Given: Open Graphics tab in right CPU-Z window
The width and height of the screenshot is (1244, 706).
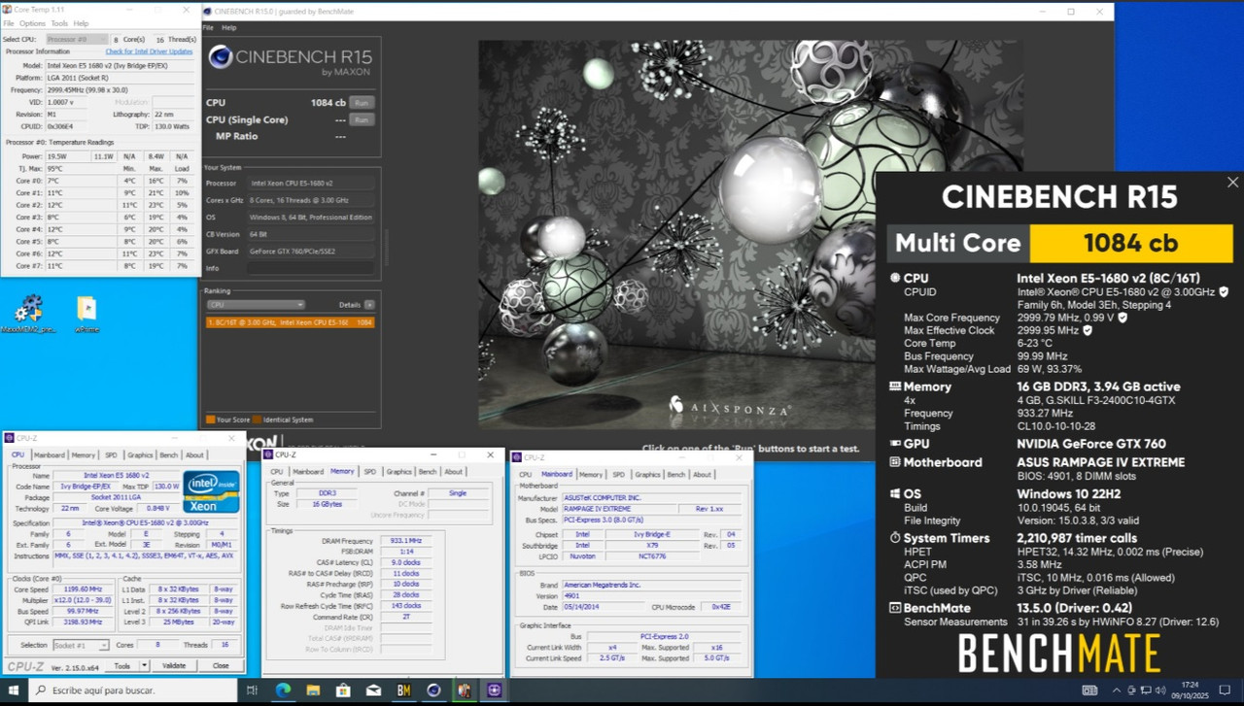Looking at the screenshot, I should click(647, 474).
